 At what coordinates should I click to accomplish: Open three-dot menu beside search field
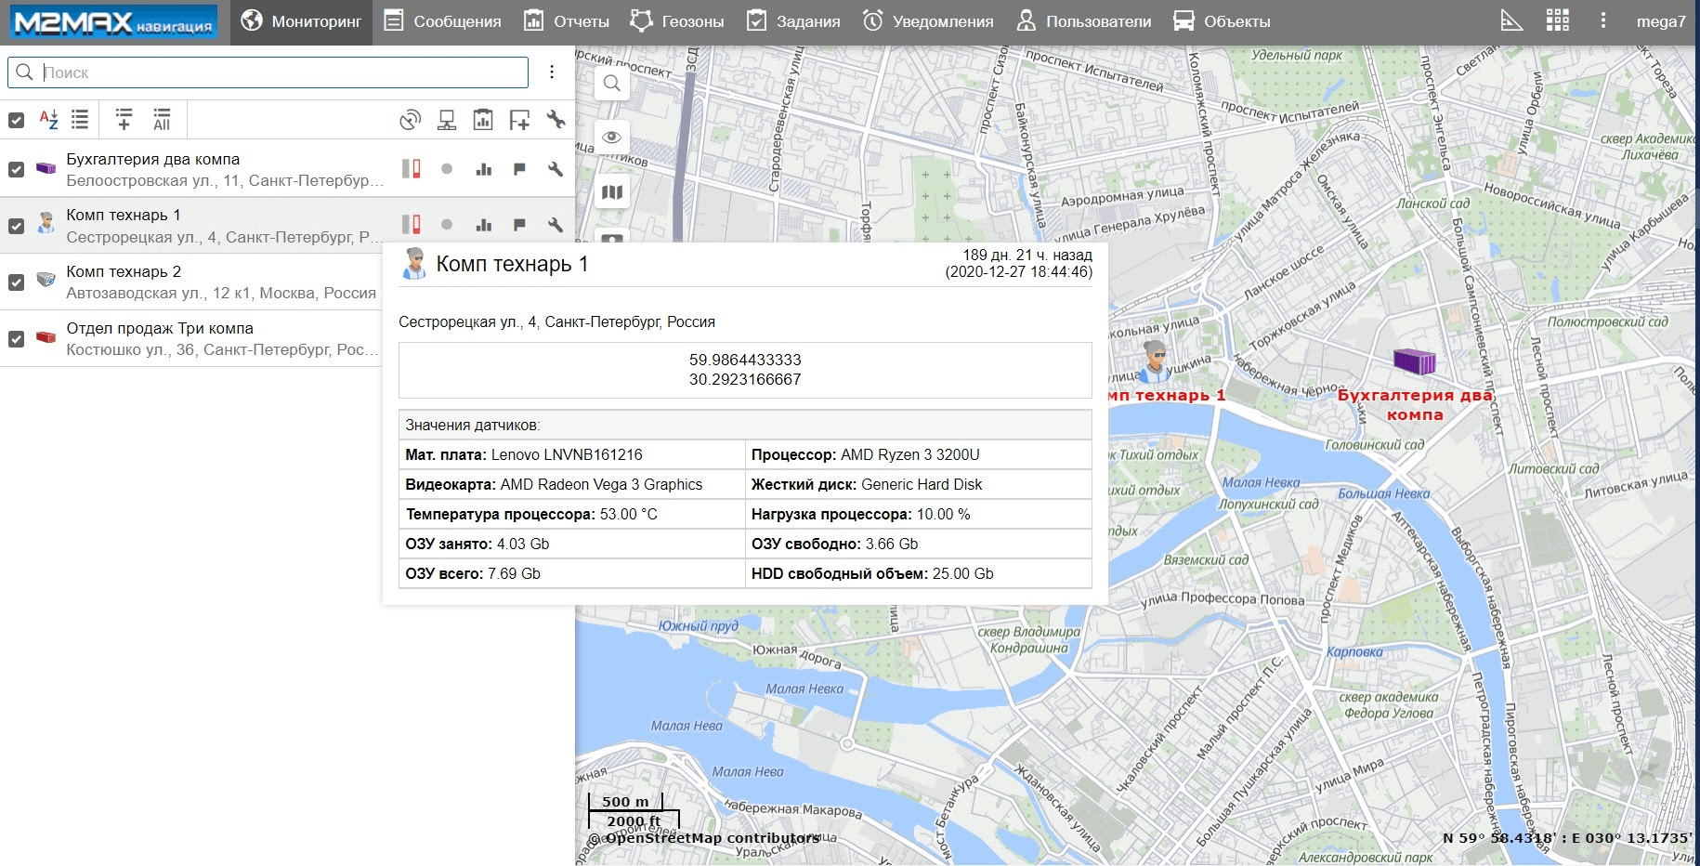552,72
